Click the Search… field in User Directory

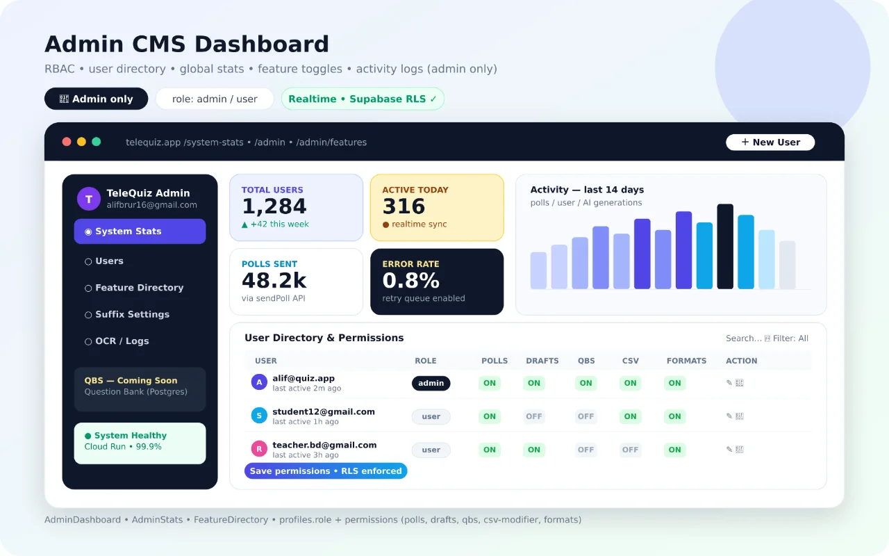744,338
